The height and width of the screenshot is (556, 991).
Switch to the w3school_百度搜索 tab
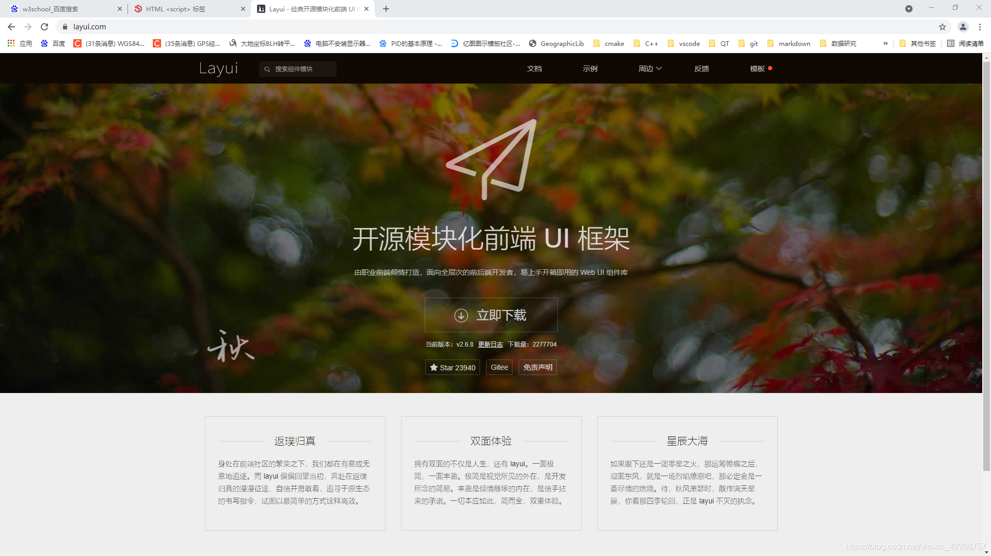[x=67, y=9]
